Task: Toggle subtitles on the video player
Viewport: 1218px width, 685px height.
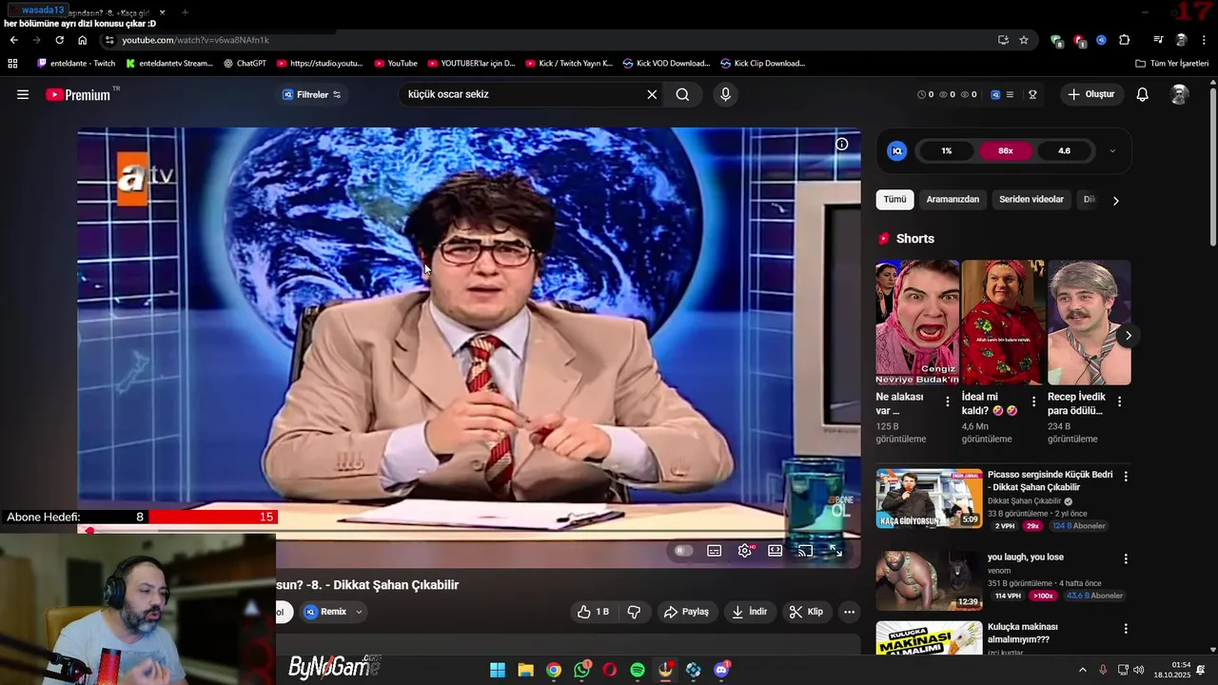Action: [715, 551]
